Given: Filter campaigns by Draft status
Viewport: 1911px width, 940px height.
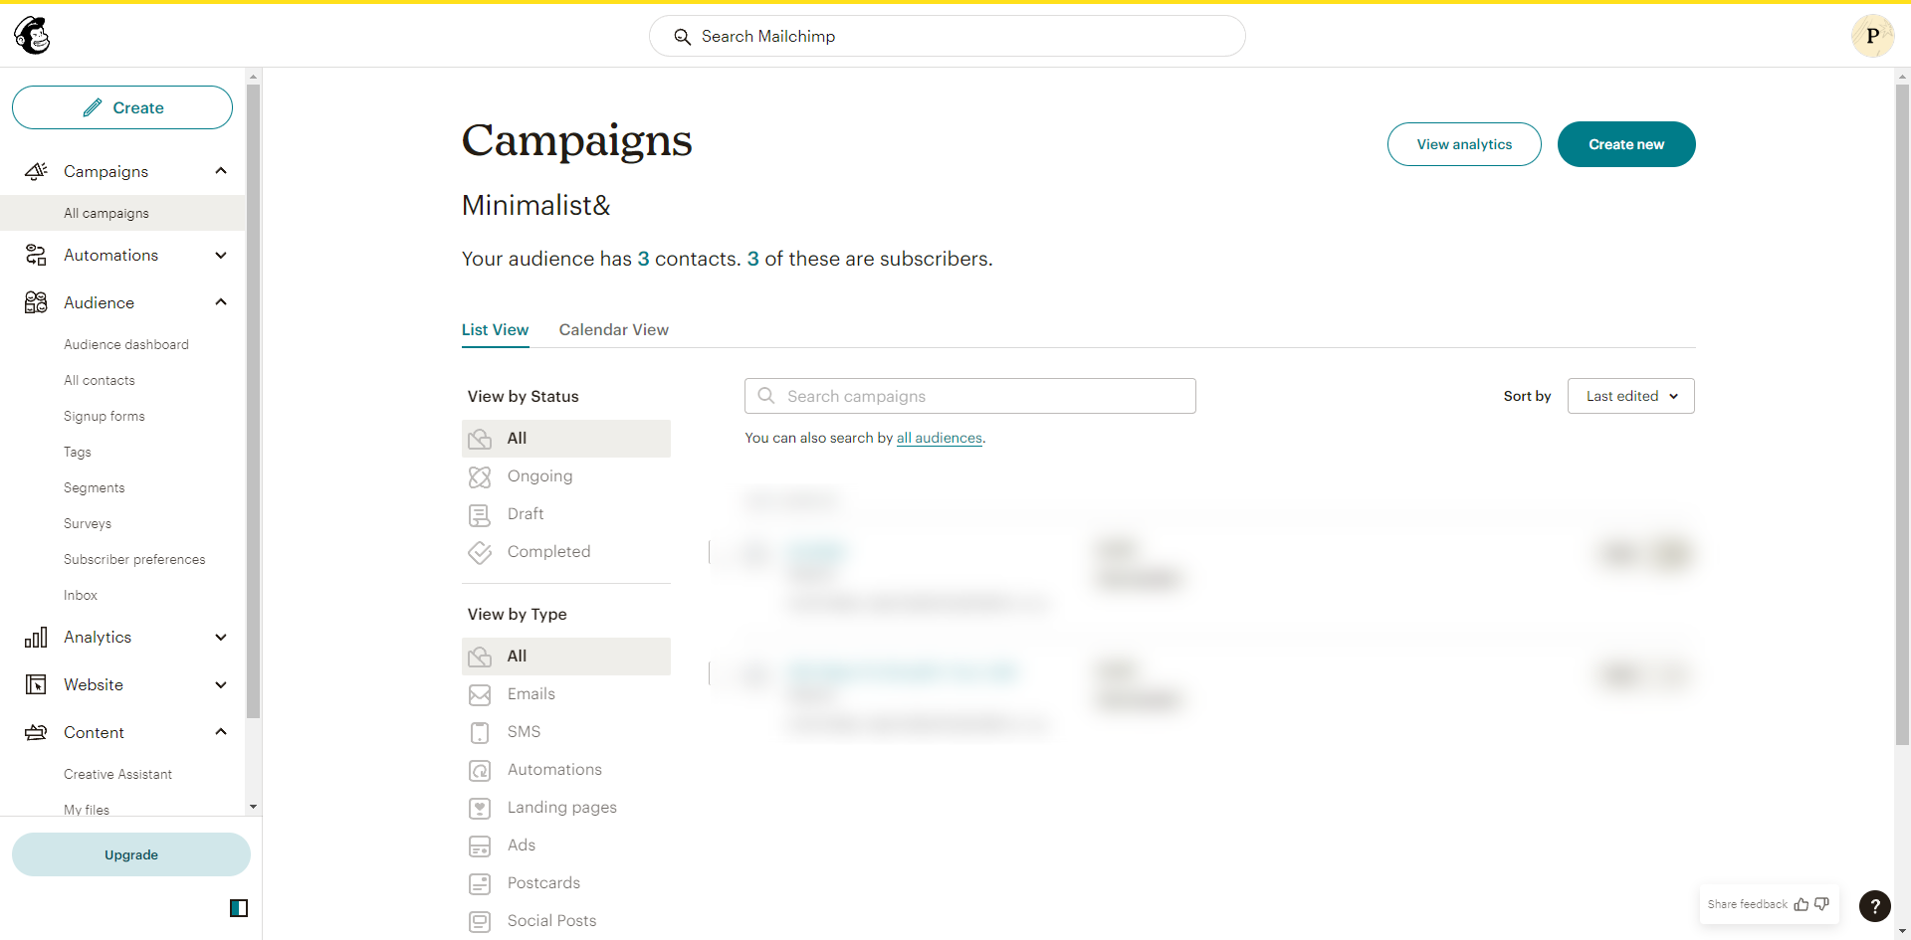Looking at the screenshot, I should pyautogui.click(x=526, y=514).
